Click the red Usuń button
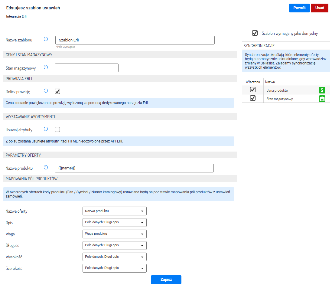 coord(320,8)
